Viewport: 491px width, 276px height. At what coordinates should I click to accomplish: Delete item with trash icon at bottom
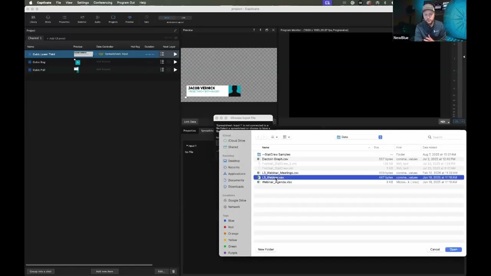click(173, 271)
